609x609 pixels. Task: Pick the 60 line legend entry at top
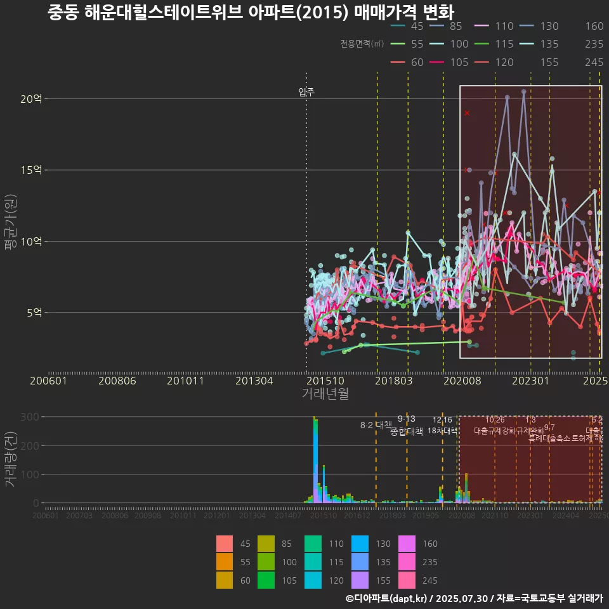coord(407,62)
